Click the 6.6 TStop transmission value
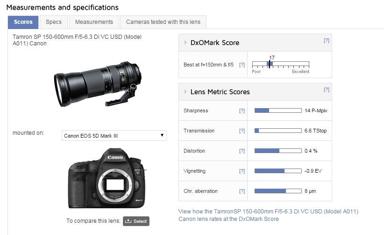The image size is (384, 235). tap(315, 131)
